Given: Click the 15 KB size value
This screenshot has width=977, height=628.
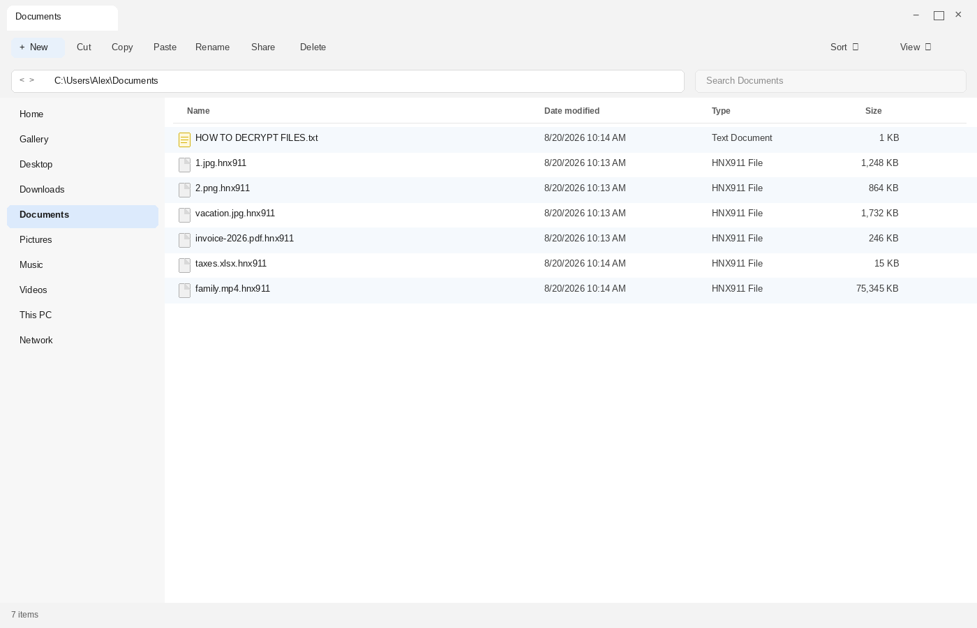Looking at the screenshot, I should point(886,264).
